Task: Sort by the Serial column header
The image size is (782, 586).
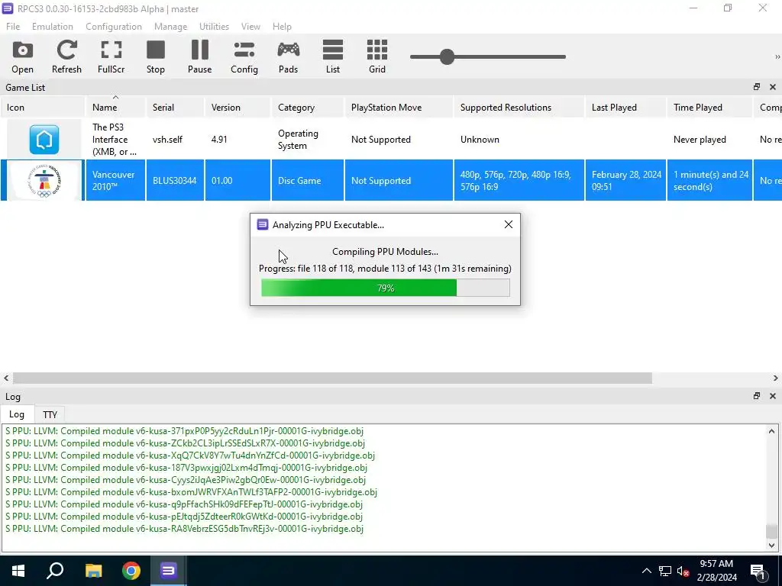Action: click(175, 107)
